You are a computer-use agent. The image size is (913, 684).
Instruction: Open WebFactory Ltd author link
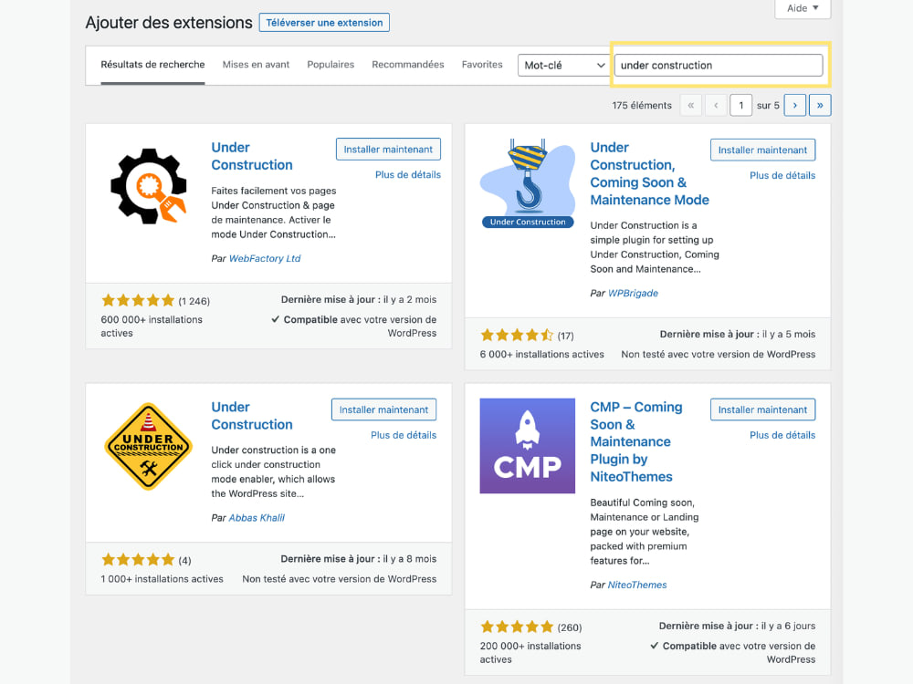click(x=265, y=258)
